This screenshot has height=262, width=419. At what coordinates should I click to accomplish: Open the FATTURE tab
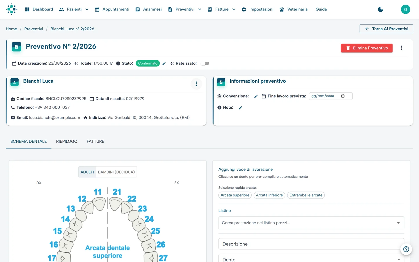click(95, 141)
